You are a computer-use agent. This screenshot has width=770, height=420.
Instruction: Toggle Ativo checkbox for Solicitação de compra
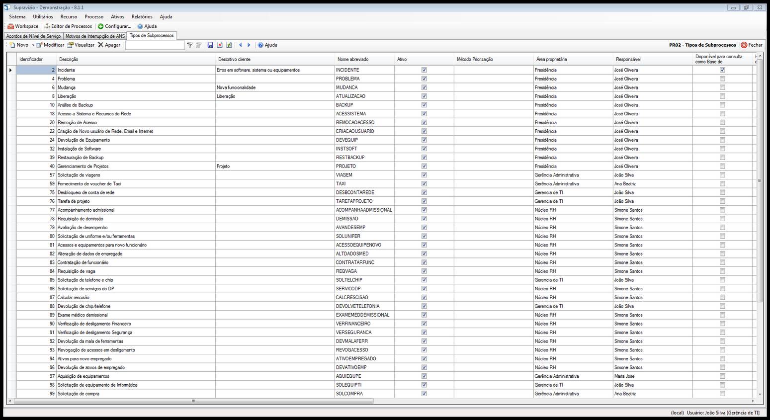[424, 394]
